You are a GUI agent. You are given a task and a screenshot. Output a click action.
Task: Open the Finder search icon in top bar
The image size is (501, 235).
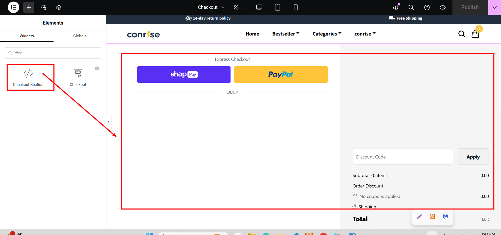(x=411, y=7)
